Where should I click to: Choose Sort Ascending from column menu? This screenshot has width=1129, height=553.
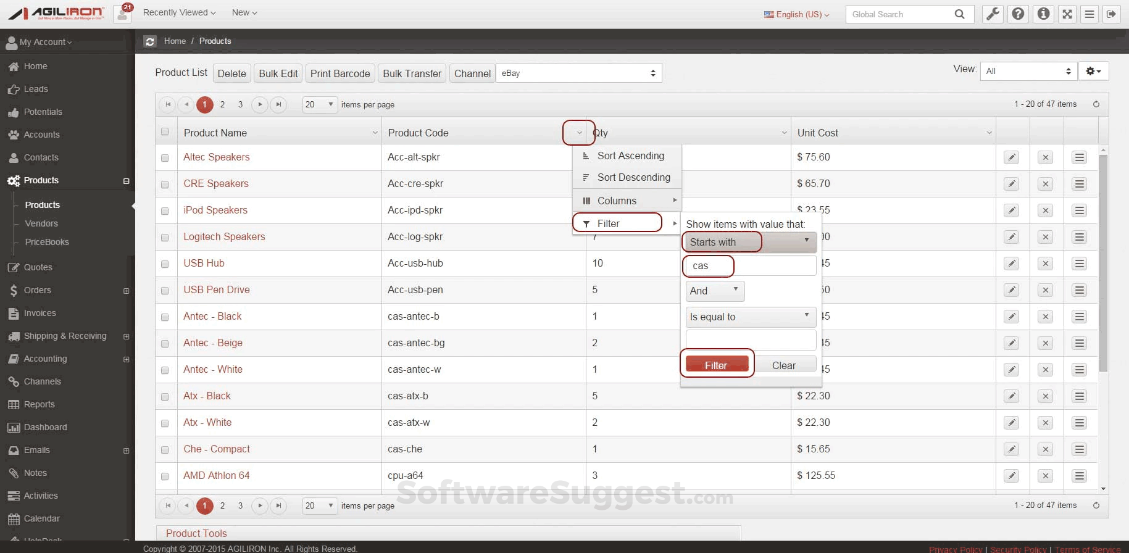[630, 156]
